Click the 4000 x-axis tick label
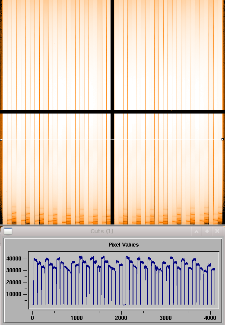The height and width of the screenshot is (325, 225). tap(210, 318)
